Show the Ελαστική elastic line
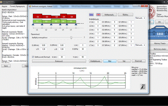This screenshot has width=168, height=106. coord(139,61)
